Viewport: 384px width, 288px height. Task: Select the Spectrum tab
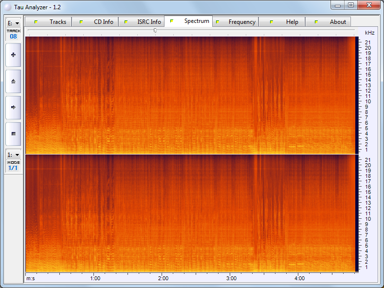(x=189, y=21)
